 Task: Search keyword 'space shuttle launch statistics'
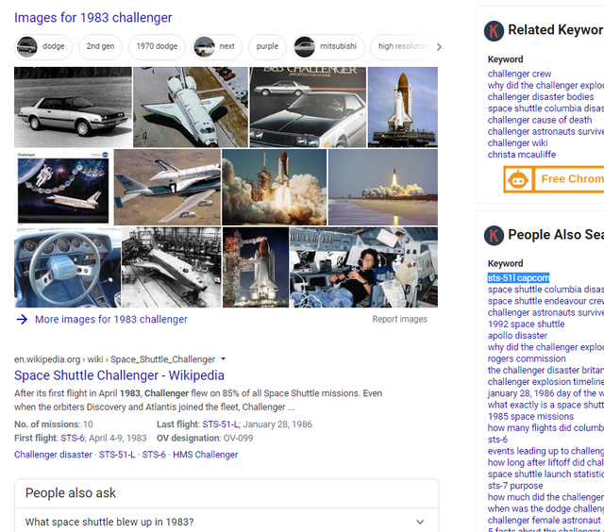(545, 474)
